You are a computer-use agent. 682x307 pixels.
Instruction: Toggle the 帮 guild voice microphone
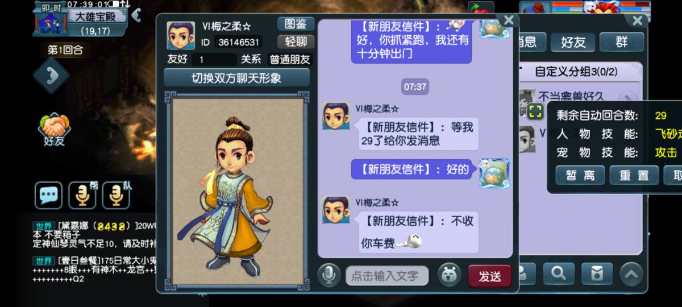(82, 195)
